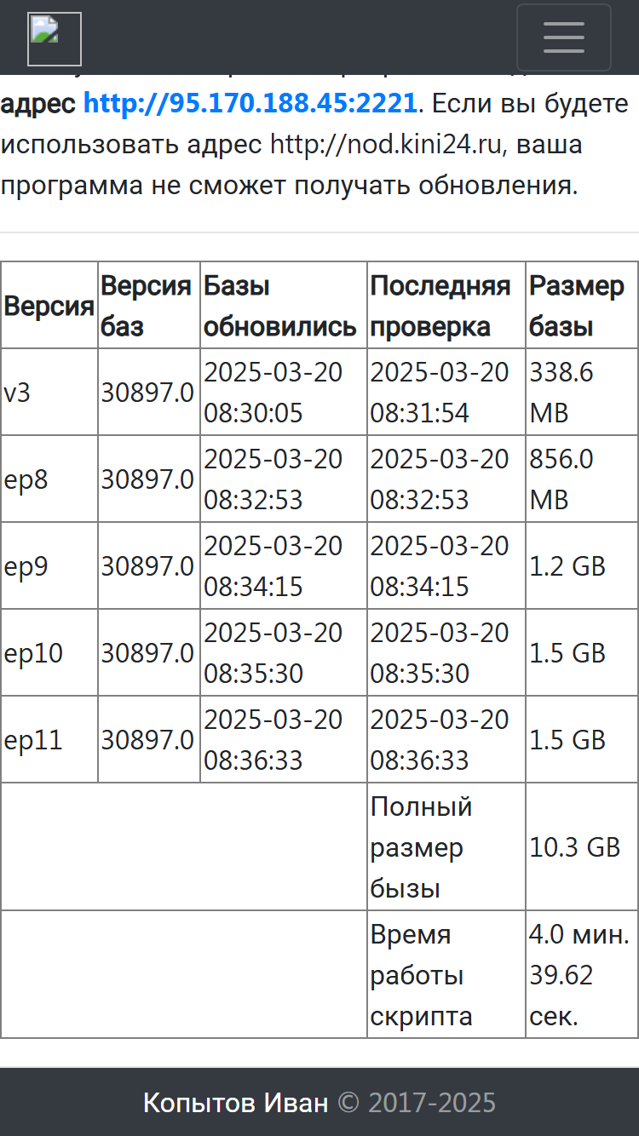Select the ep8 version cell
Image resolution: width=639 pixels, height=1136 pixels.
(49, 479)
